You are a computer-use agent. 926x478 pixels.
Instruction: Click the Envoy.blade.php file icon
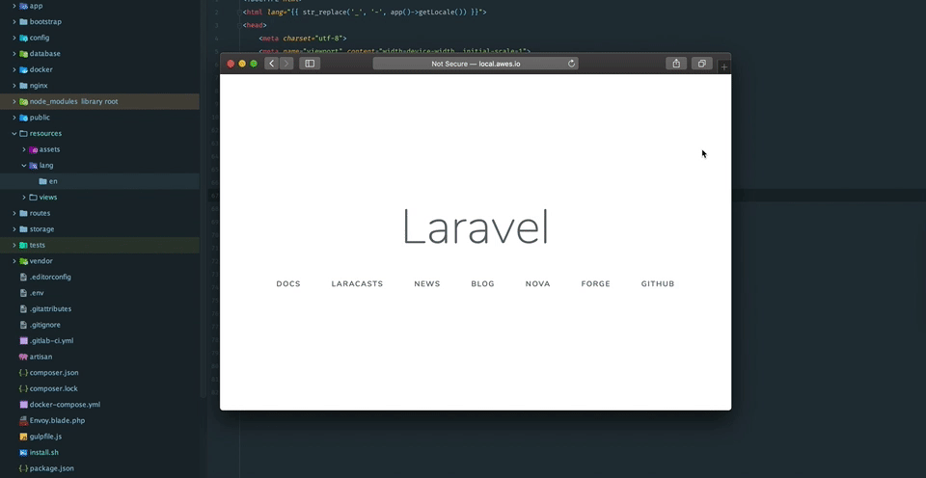click(23, 420)
